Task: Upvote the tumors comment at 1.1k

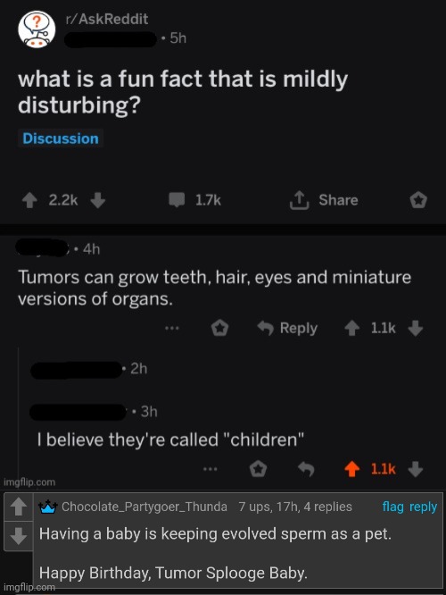Action: coord(352,328)
